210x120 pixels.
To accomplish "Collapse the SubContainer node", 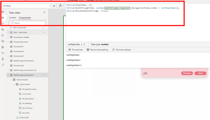I will click(14, 84).
